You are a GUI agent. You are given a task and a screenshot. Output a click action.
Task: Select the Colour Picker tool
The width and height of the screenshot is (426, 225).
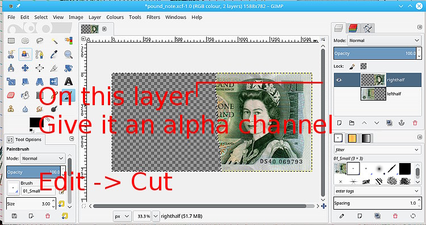(x=54, y=55)
